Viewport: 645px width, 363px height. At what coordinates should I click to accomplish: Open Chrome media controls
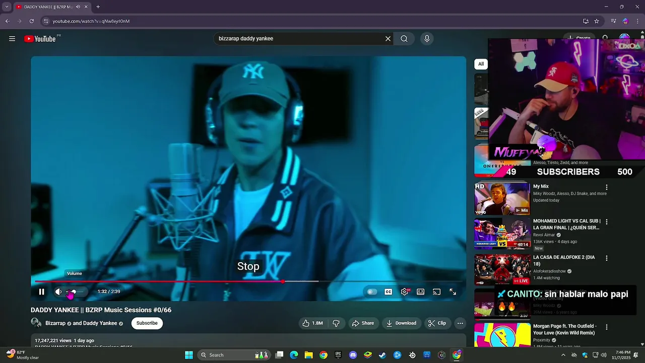click(x=613, y=21)
